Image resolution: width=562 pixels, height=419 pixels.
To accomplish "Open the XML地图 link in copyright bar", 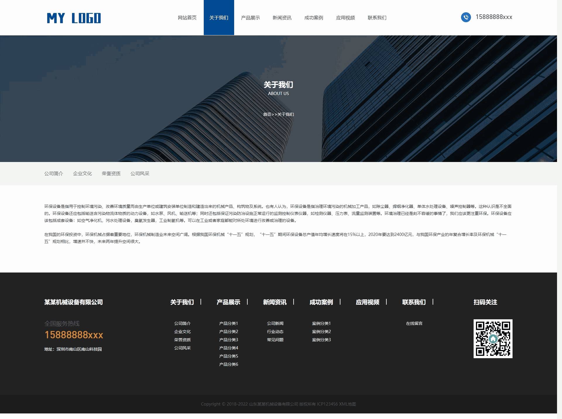I will [x=347, y=404].
